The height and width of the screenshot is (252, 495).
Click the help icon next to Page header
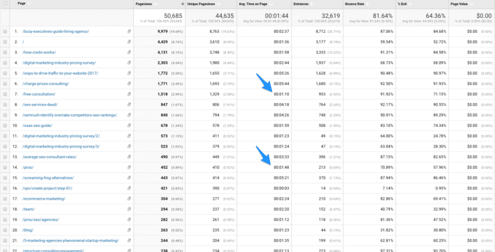coord(30,3)
